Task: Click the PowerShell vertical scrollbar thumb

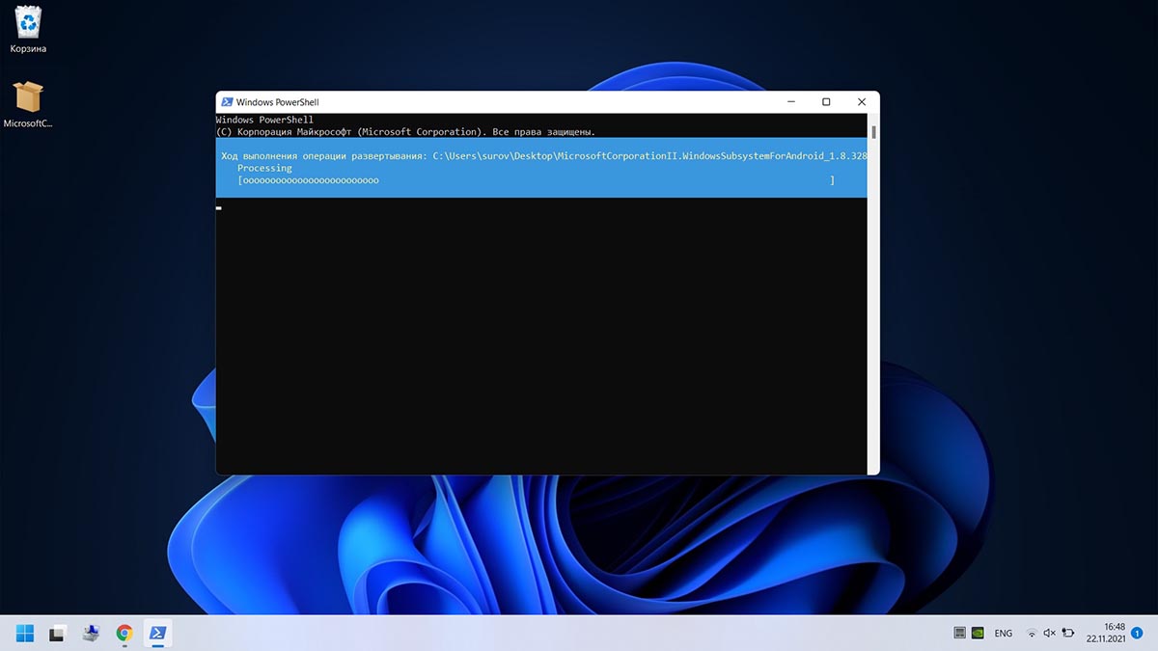Action: [873, 132]
